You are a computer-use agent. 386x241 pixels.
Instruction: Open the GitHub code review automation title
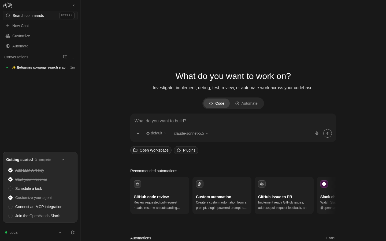point(151,197)
